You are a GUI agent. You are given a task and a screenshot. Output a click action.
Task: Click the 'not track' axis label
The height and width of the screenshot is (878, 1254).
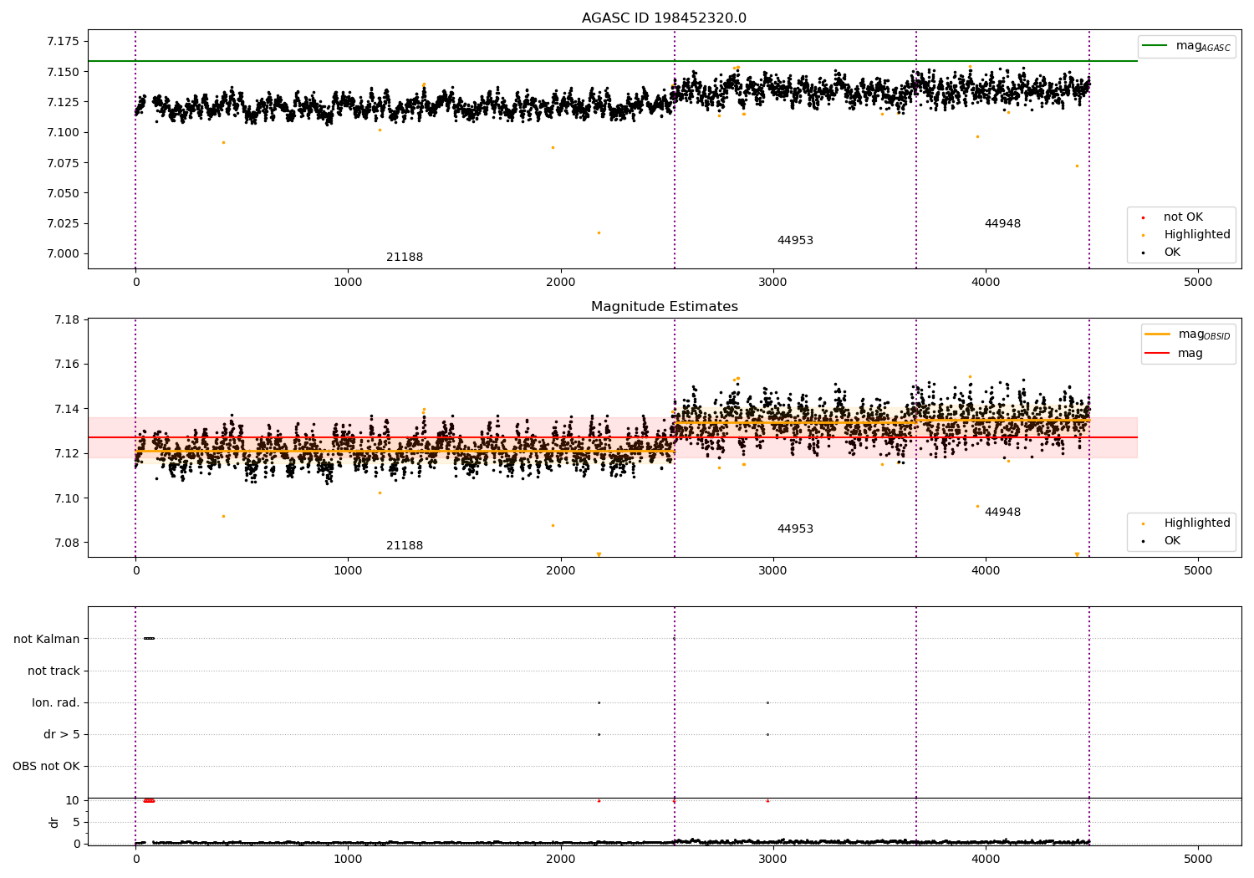pyautogui.click(x=54, y=671)
